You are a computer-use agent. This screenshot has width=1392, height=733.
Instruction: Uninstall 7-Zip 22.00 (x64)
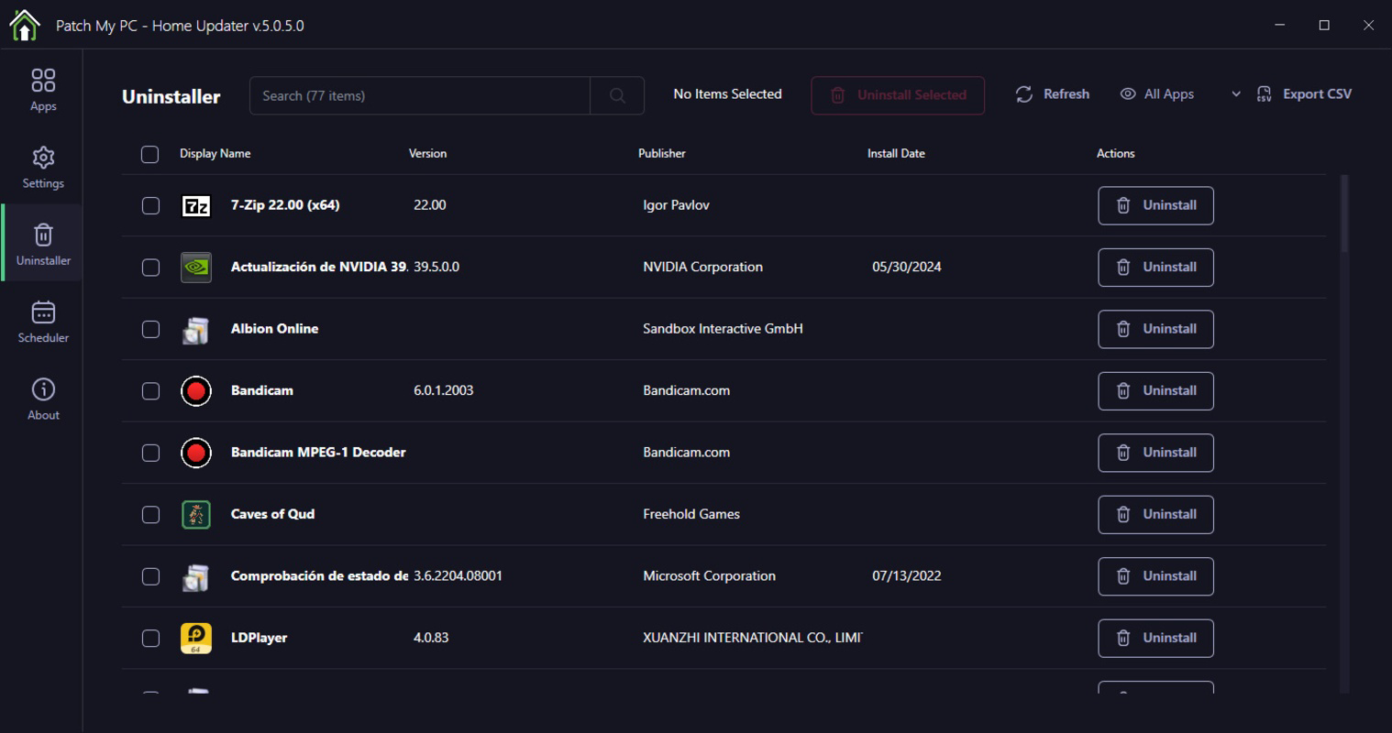coord(1155,206)
